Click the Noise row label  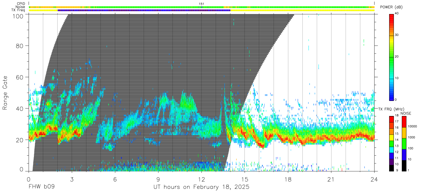21,7
